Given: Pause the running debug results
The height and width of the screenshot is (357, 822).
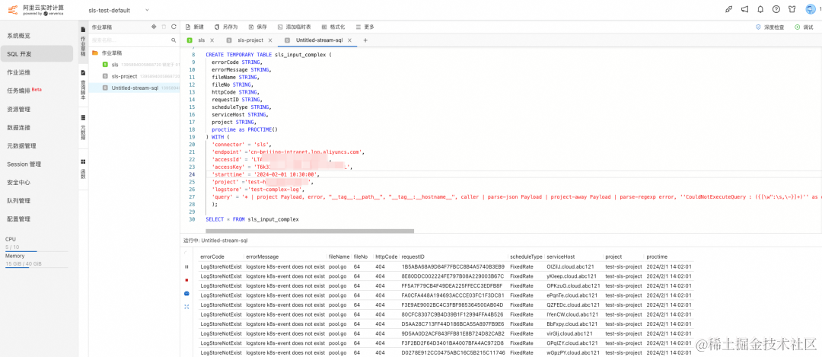Looking at the screenshot, I should coord(186,267).
